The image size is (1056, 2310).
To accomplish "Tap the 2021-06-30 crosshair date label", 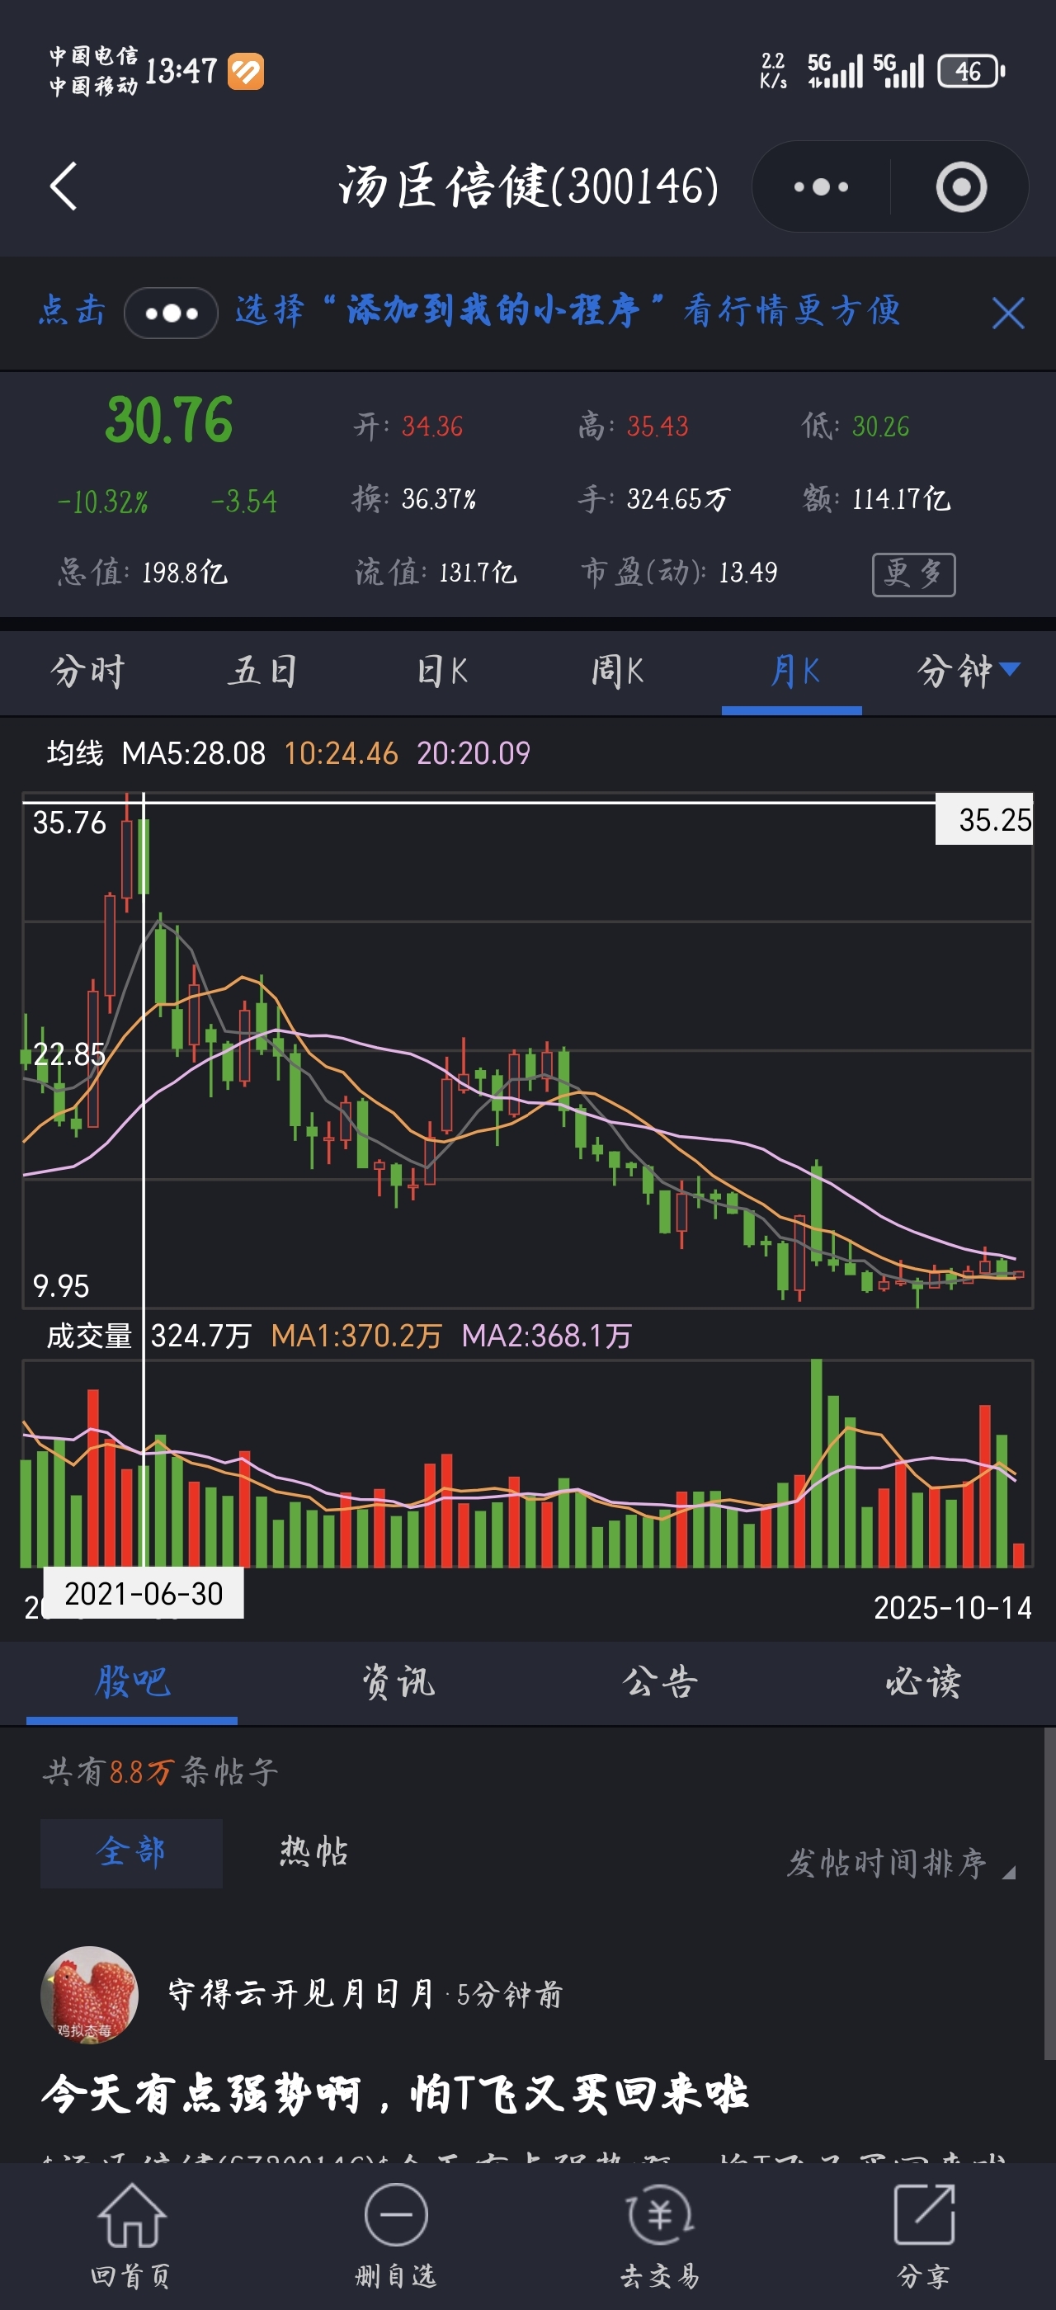I will 144,1594.
